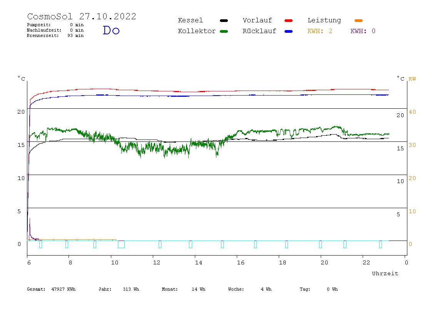Click the '93 min' burner time value
This screenshot has height=313, width=442.
(75, 35)
